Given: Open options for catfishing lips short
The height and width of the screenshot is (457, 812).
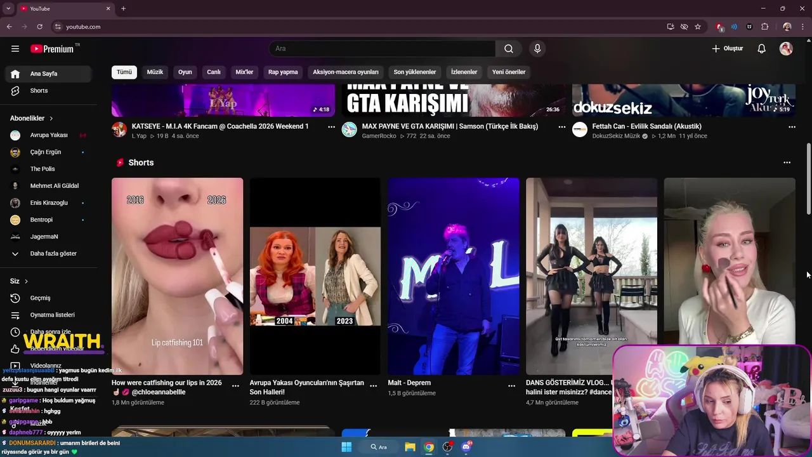Looking at the screenshot, I should click(x=235, y=385).
